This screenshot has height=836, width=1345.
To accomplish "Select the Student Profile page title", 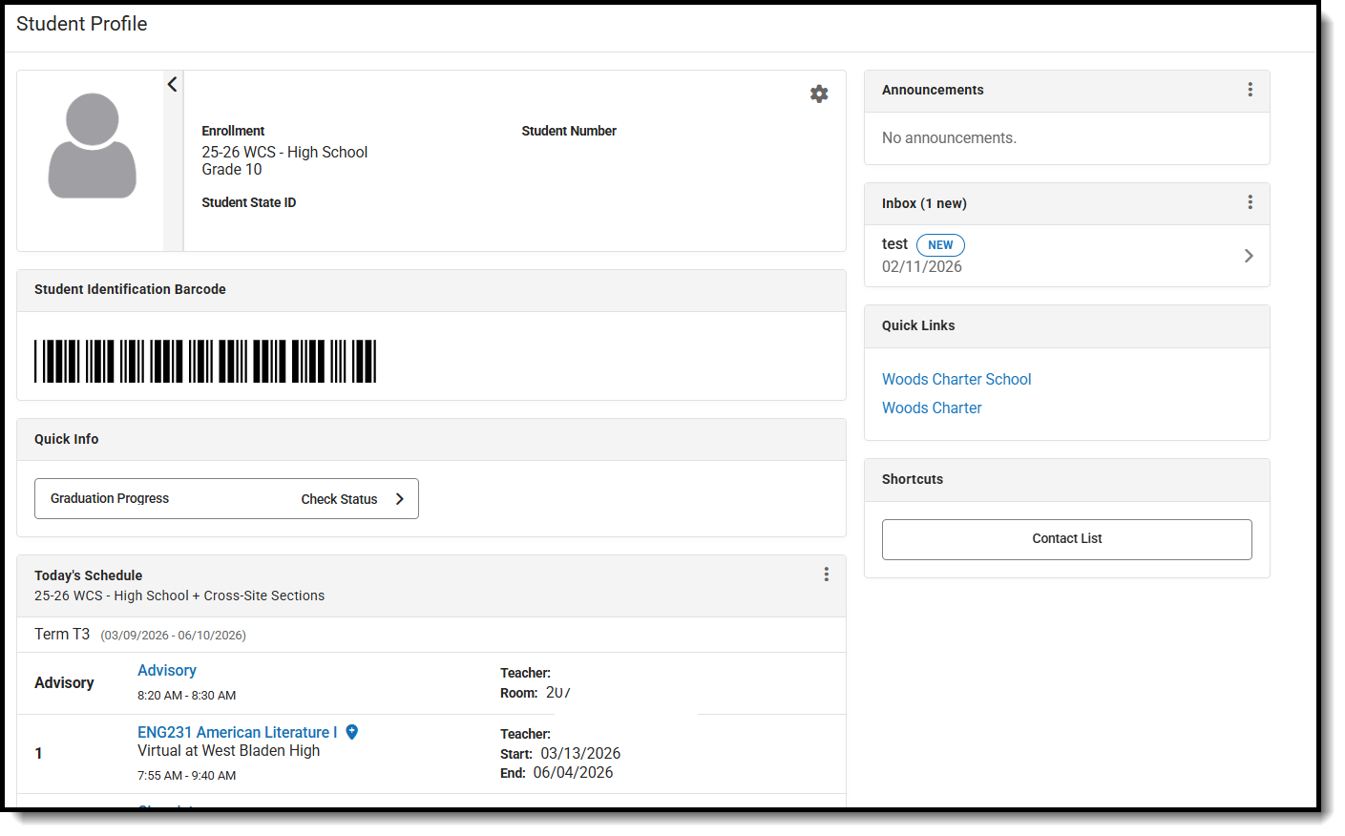I will (x=81, y=24).
